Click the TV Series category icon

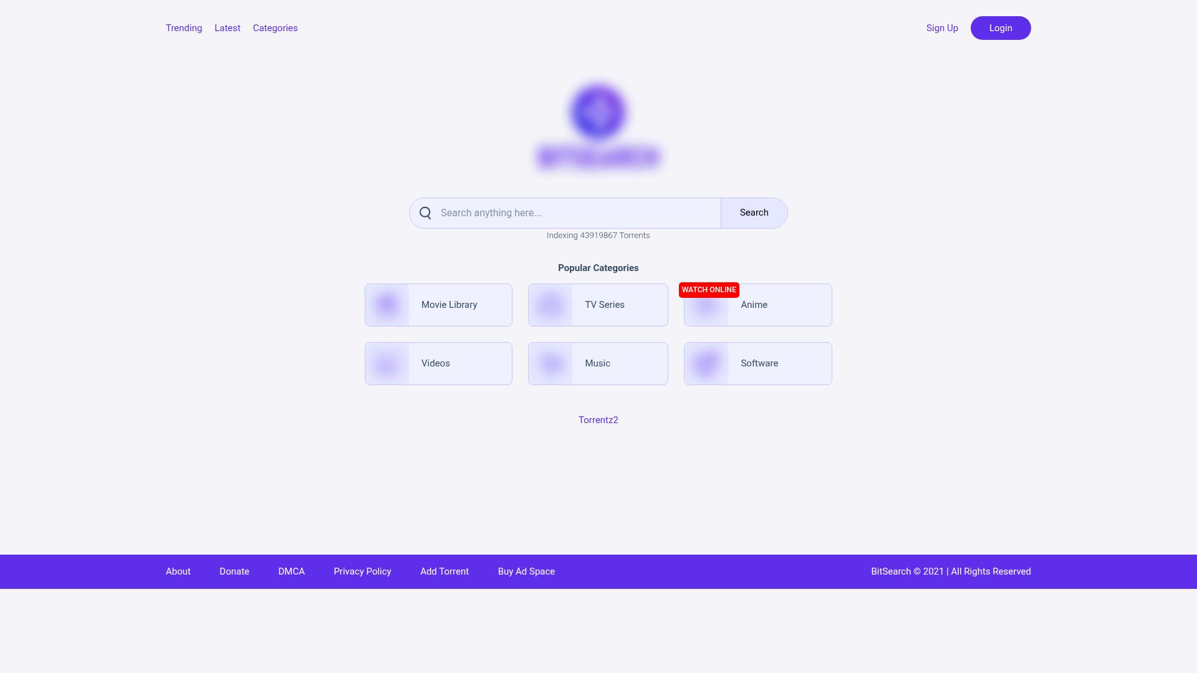pyautogui.click(x=550, y=305)
